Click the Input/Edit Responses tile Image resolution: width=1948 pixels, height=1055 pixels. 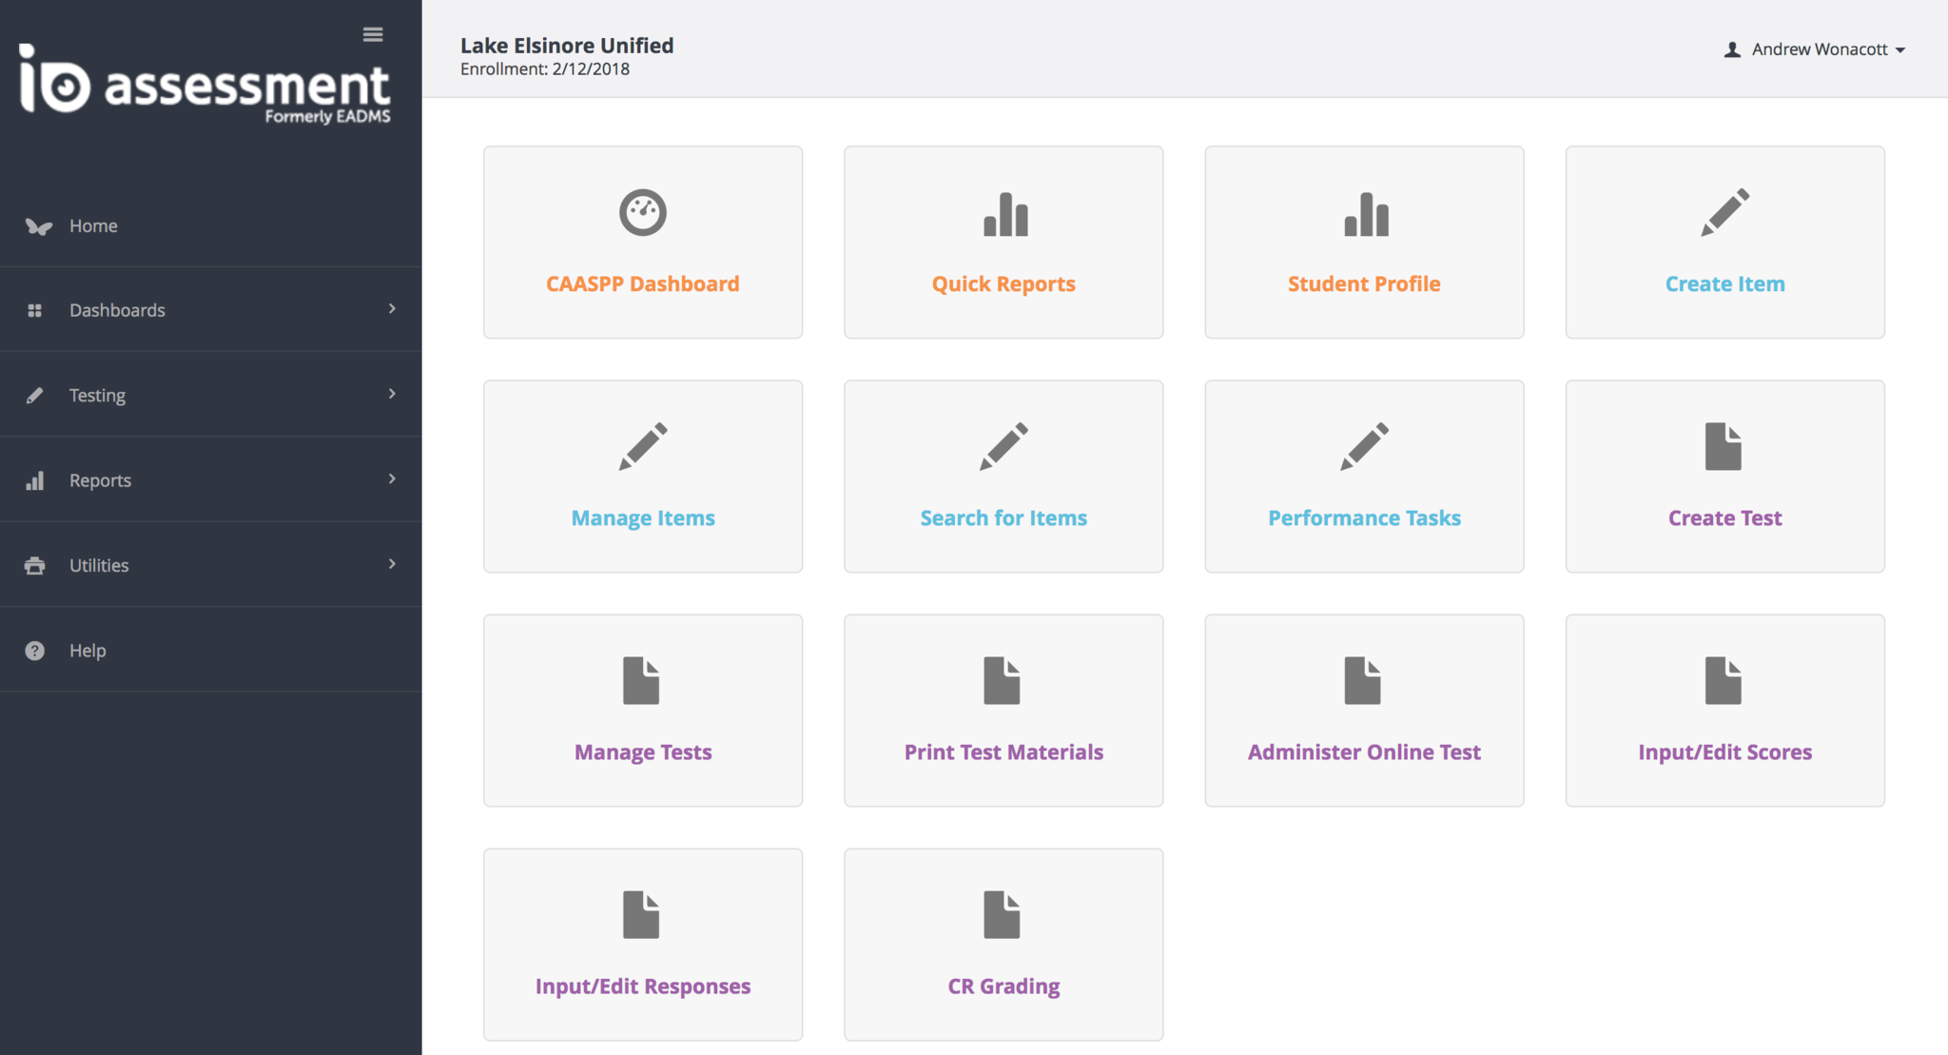643,945
